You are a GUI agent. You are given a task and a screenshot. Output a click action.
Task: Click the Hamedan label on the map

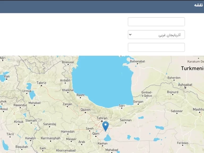(x=68, y=131)
